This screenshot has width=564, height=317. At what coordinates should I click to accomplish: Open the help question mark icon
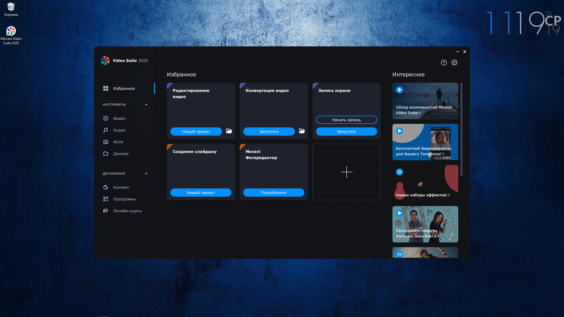(444, 63)
